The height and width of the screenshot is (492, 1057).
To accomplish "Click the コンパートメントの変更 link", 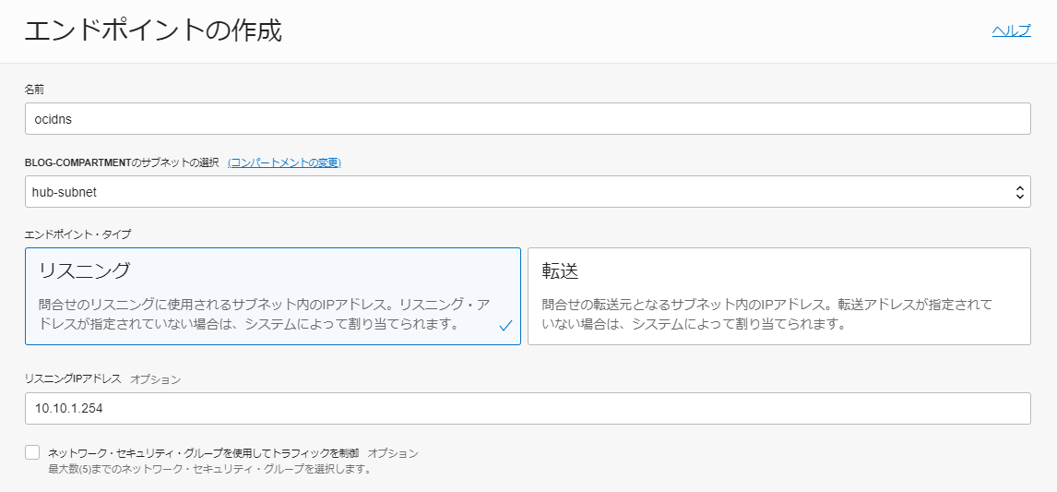I will [x=284, y=162].
